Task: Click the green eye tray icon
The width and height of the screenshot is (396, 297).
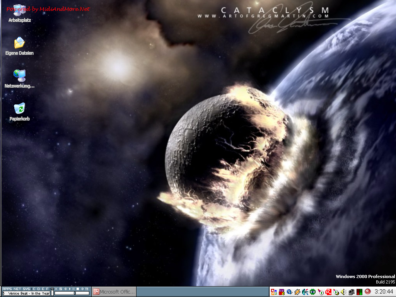Action: pos(312,292)
